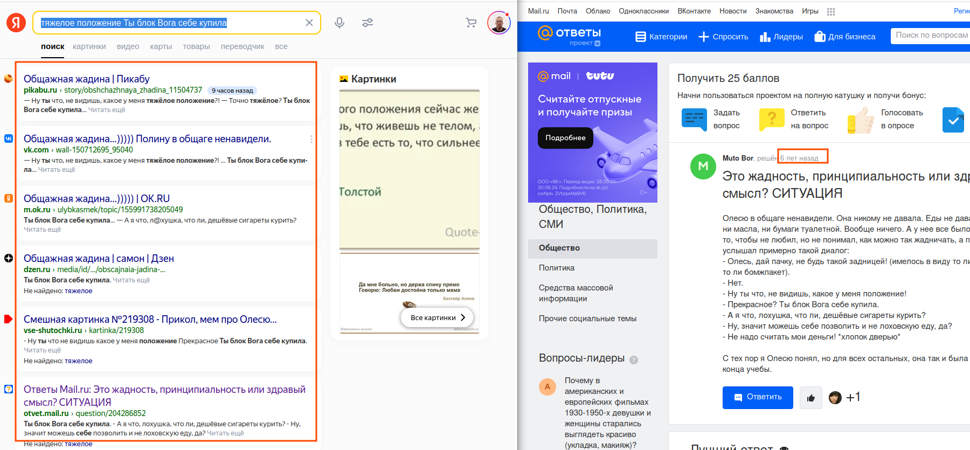The width and height of the screenshot is (970, 450).
Task: Clear the search query with X icon
Action: coord(309,23)
